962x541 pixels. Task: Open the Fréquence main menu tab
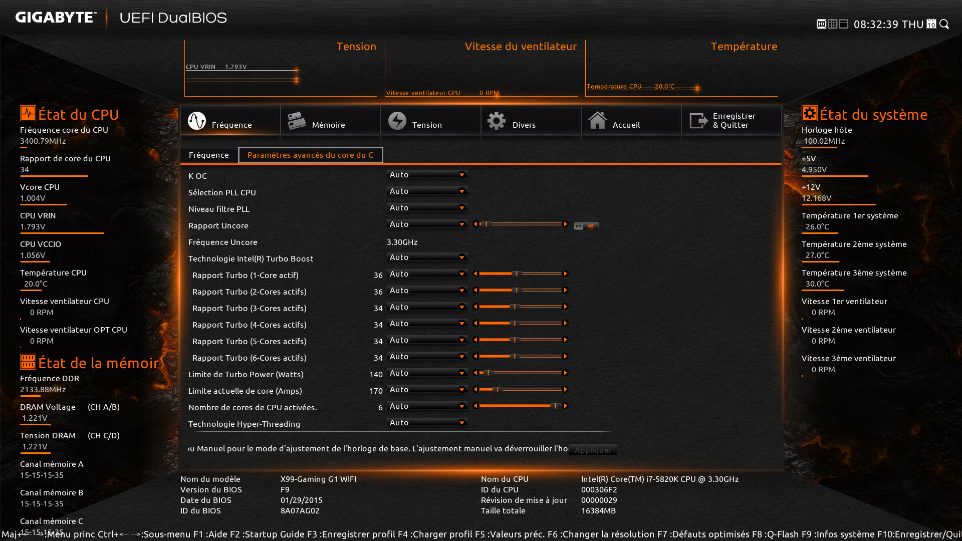tap(230, 120)
